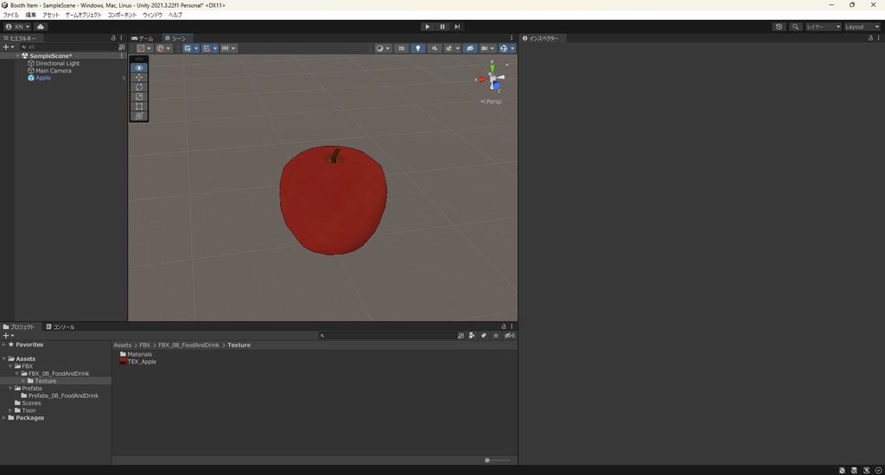
Task: Open the ファイル menu
Action: tap(10, 15)
